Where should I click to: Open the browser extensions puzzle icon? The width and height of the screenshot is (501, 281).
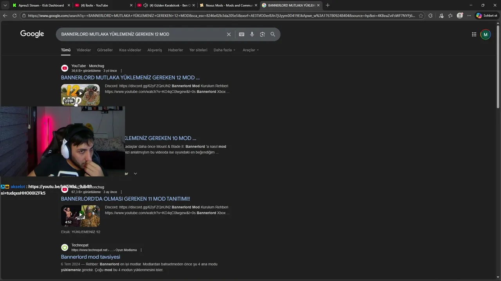point(431,16)
